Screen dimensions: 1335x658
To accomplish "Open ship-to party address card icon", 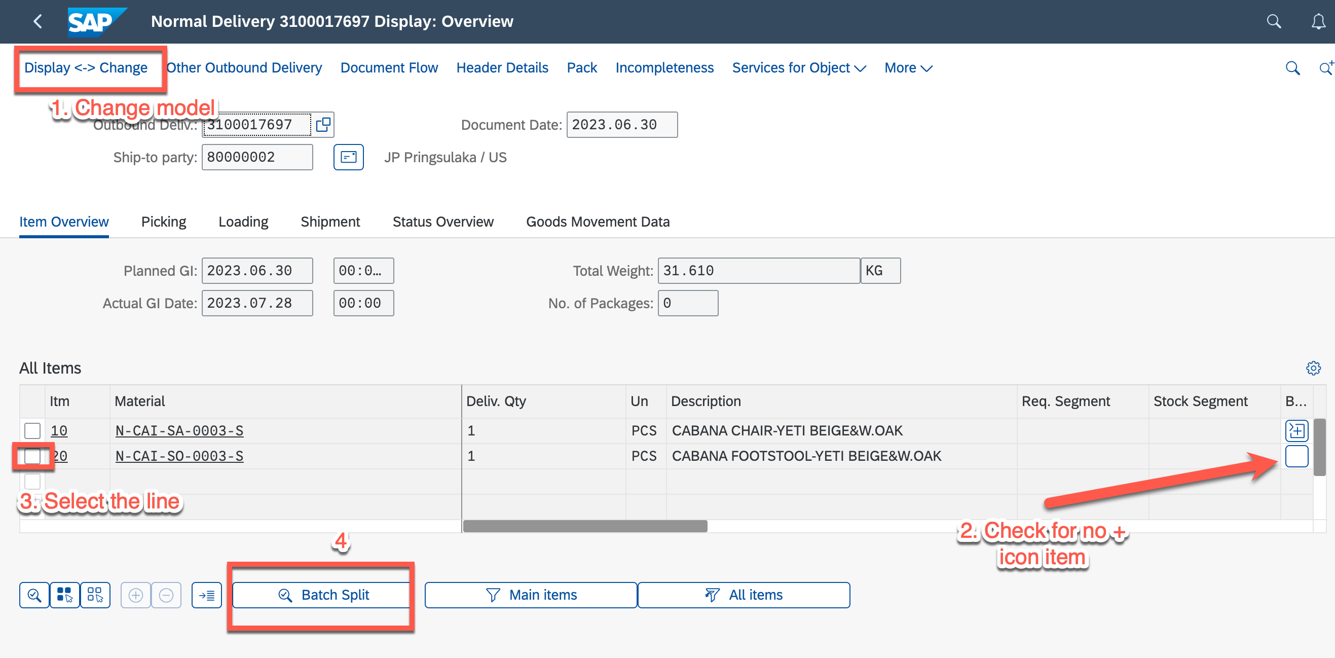I will point(348,157).
